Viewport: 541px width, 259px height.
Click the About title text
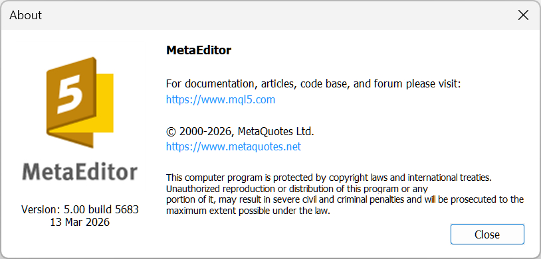point(25,15)
